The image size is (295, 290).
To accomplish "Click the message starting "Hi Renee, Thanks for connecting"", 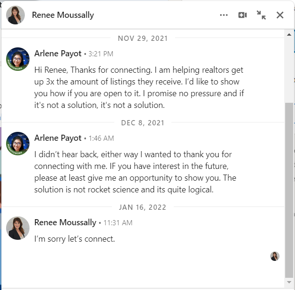I will pyautogui.click(x=139, y=87).
